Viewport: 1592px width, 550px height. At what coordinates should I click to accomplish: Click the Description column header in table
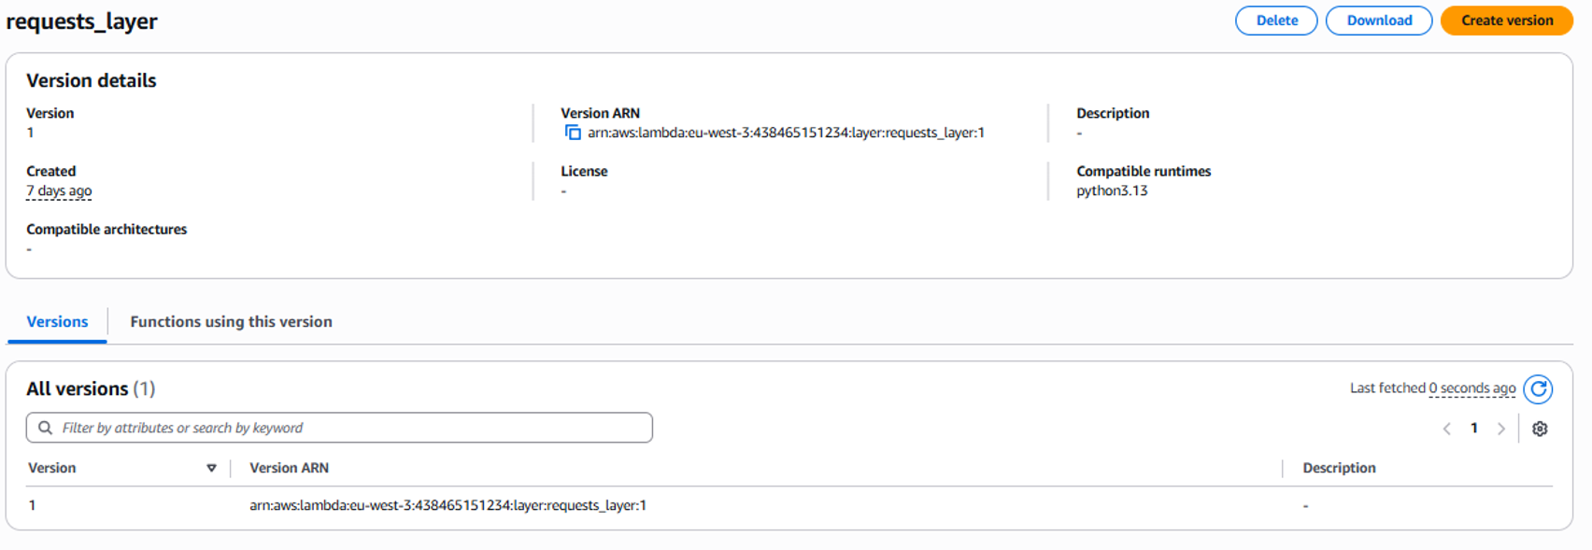(x=1339, y=468)
